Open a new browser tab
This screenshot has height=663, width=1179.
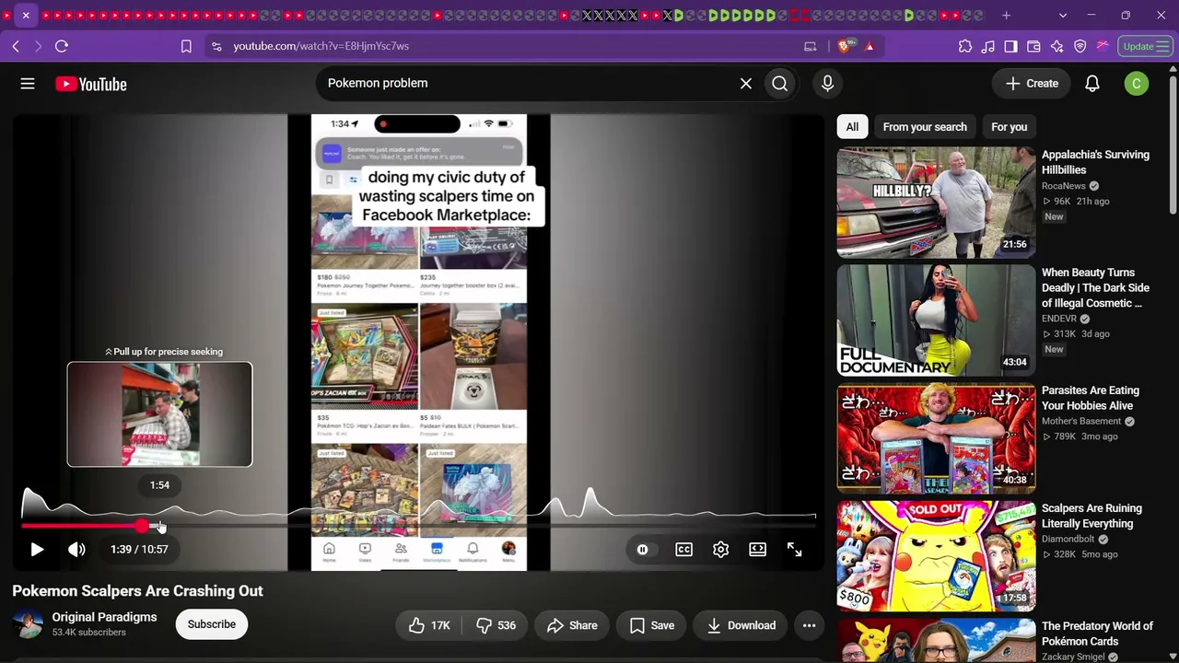coord(1006,16)
